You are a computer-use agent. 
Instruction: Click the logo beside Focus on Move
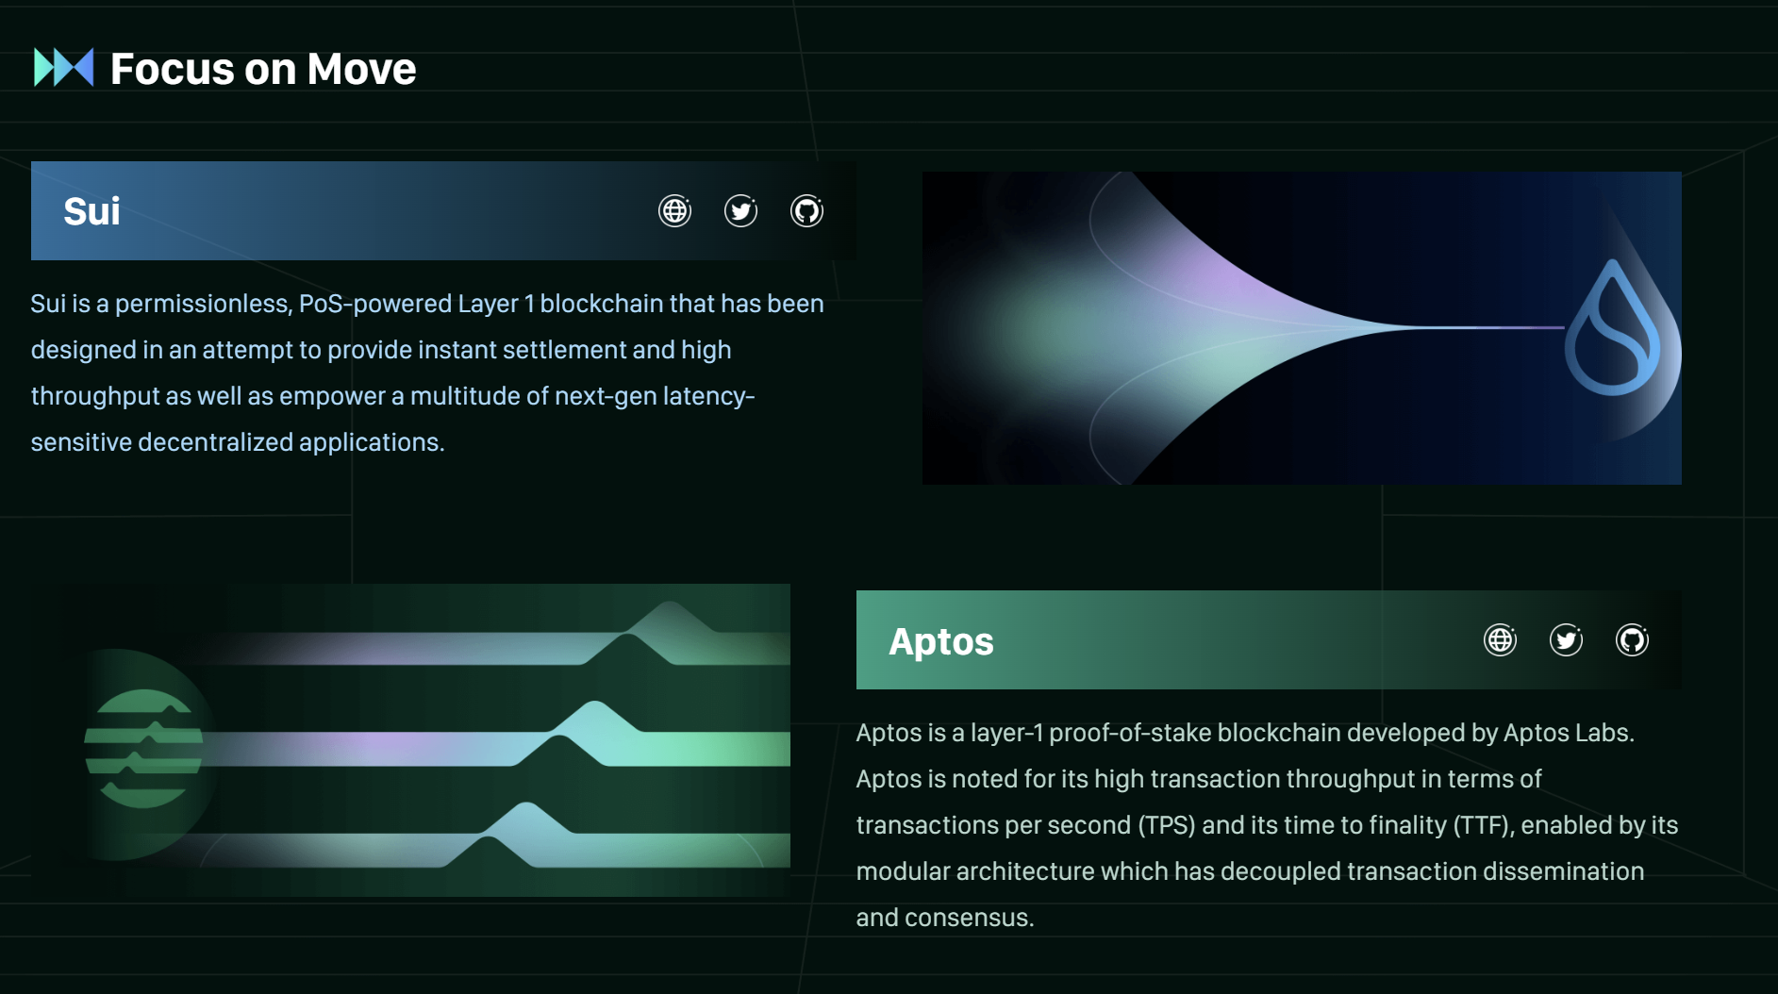point(64,68)
